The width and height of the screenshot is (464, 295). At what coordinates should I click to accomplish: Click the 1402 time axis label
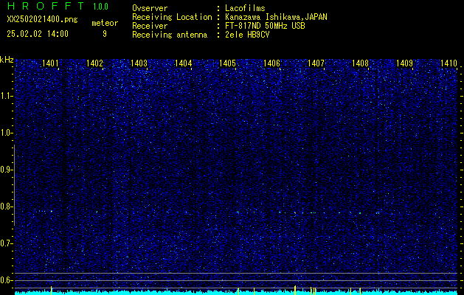coord(94,63)
